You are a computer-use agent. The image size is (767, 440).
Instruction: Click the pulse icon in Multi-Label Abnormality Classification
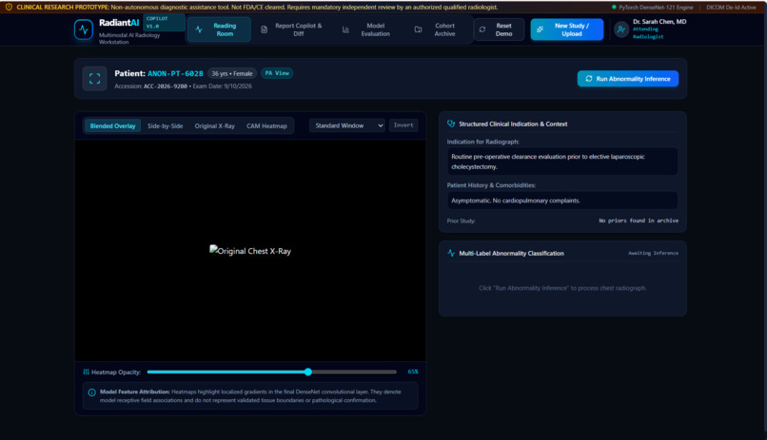451,253
